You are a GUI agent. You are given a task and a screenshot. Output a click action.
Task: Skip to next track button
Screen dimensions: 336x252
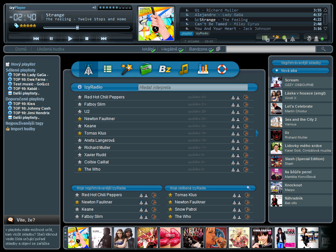coord(103,39)
